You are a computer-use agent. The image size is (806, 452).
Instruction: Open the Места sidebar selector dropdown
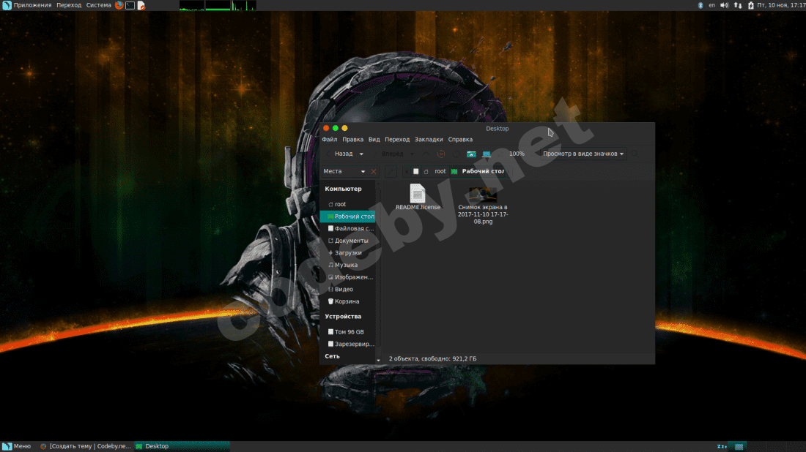point(344,171)
